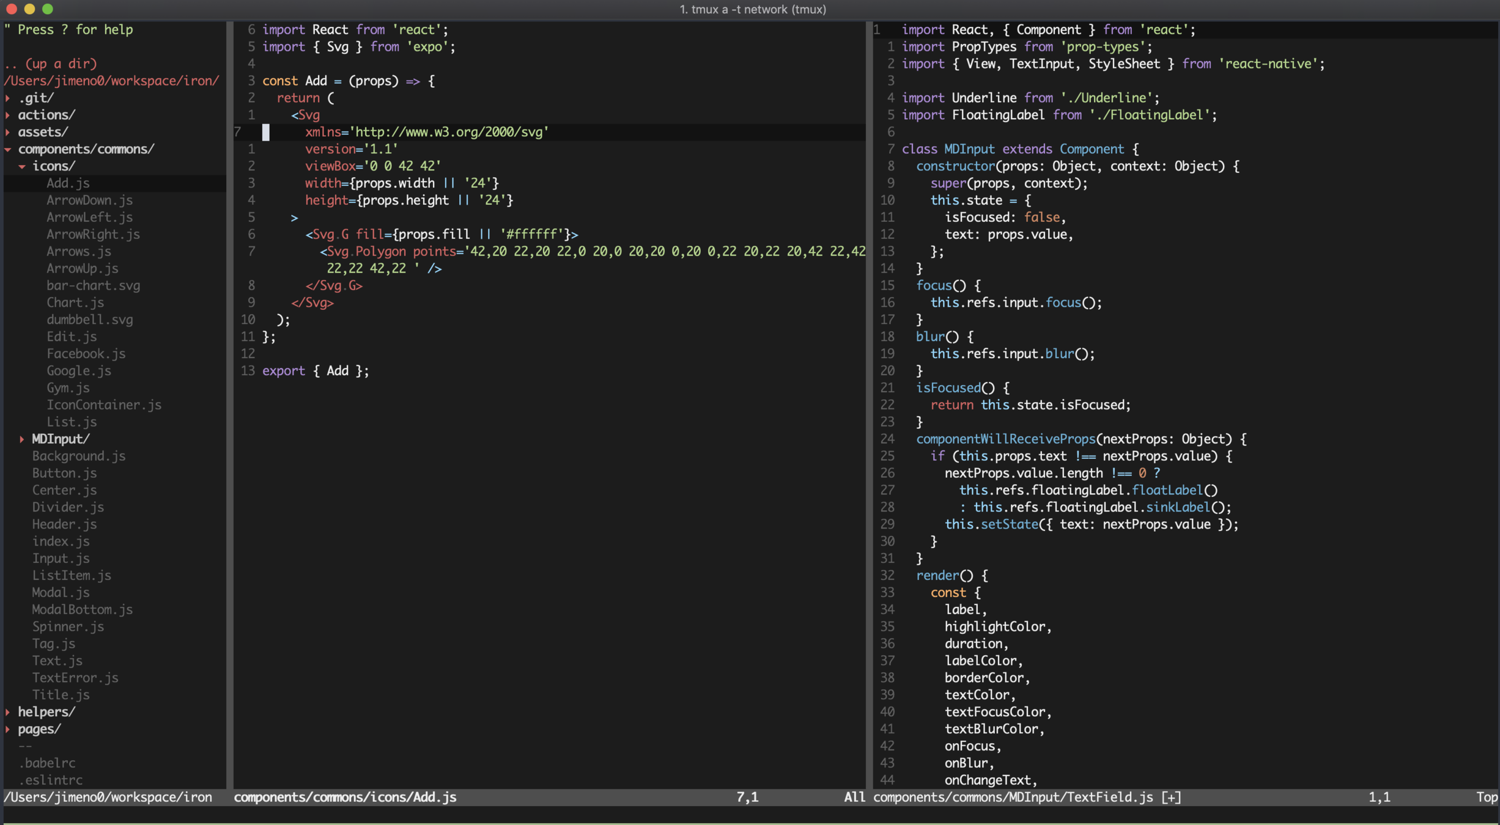Expand the actions/ directory triangle

(x=8, y=115)
